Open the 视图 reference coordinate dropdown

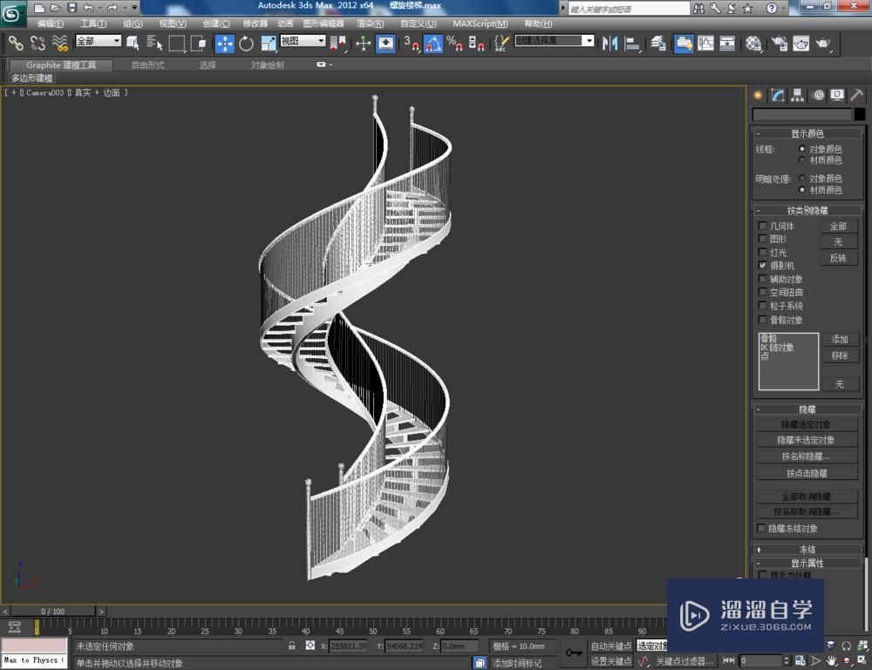pyautogui.click(x=303, y=41)
